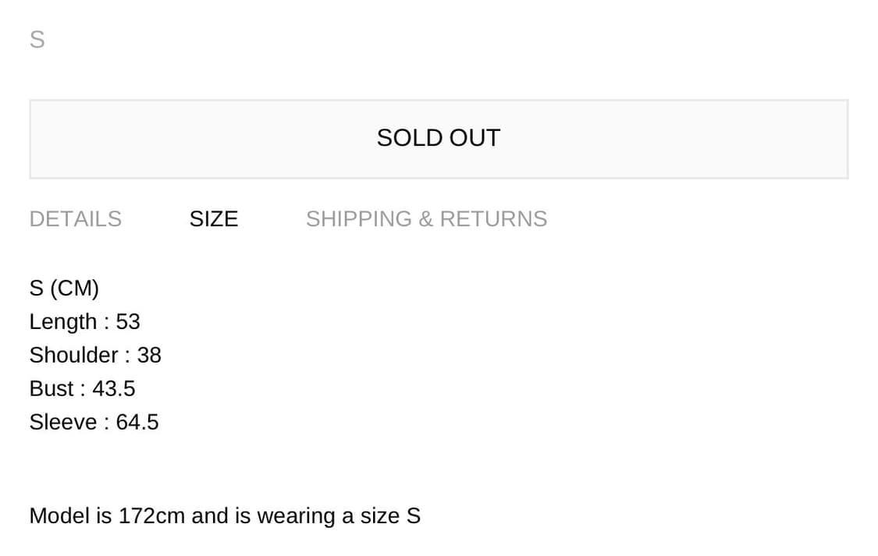The image size is (878, 556).
Task: Click the (CM) unit in heading
Action: pyautogui.click(x=74, y=289)
